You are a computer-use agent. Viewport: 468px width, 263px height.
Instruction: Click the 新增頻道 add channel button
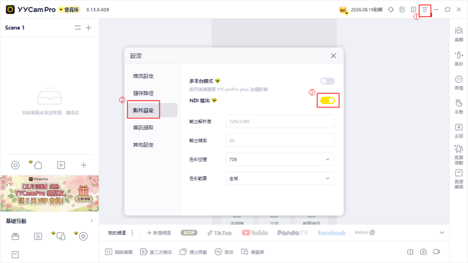159,233
